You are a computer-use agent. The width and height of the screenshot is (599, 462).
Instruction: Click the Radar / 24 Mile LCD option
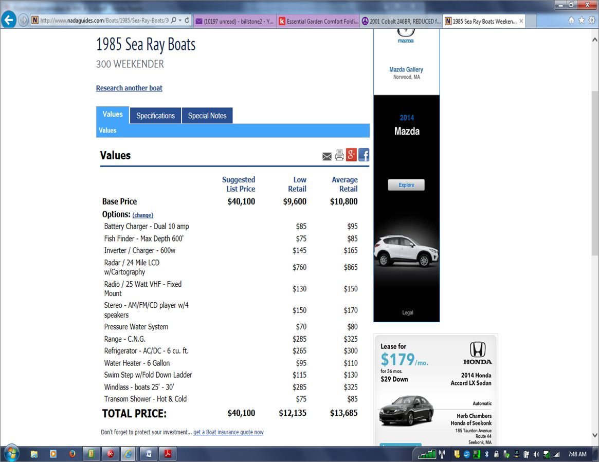pyautogui.click(x=132, y=267)
